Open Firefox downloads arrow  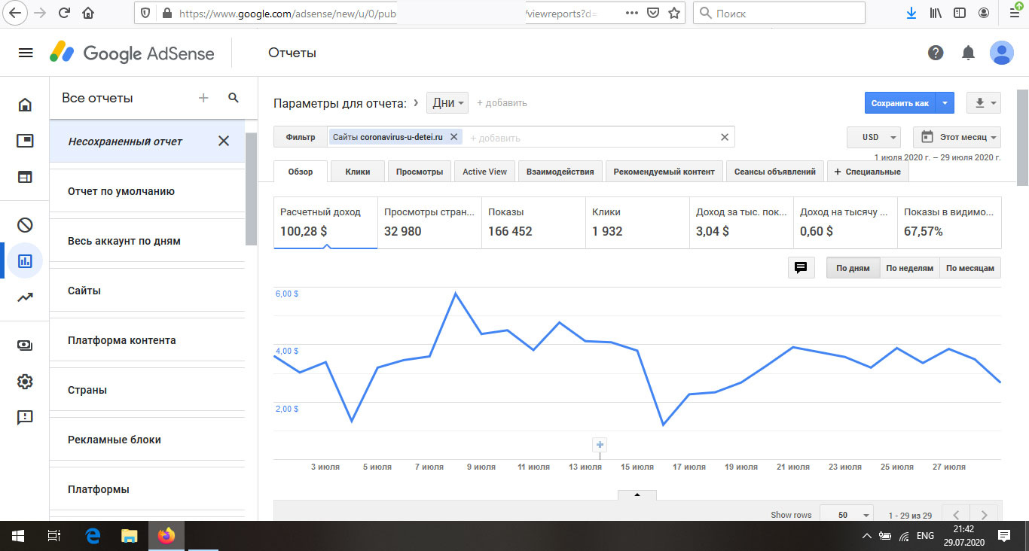[x=911, y=13]
